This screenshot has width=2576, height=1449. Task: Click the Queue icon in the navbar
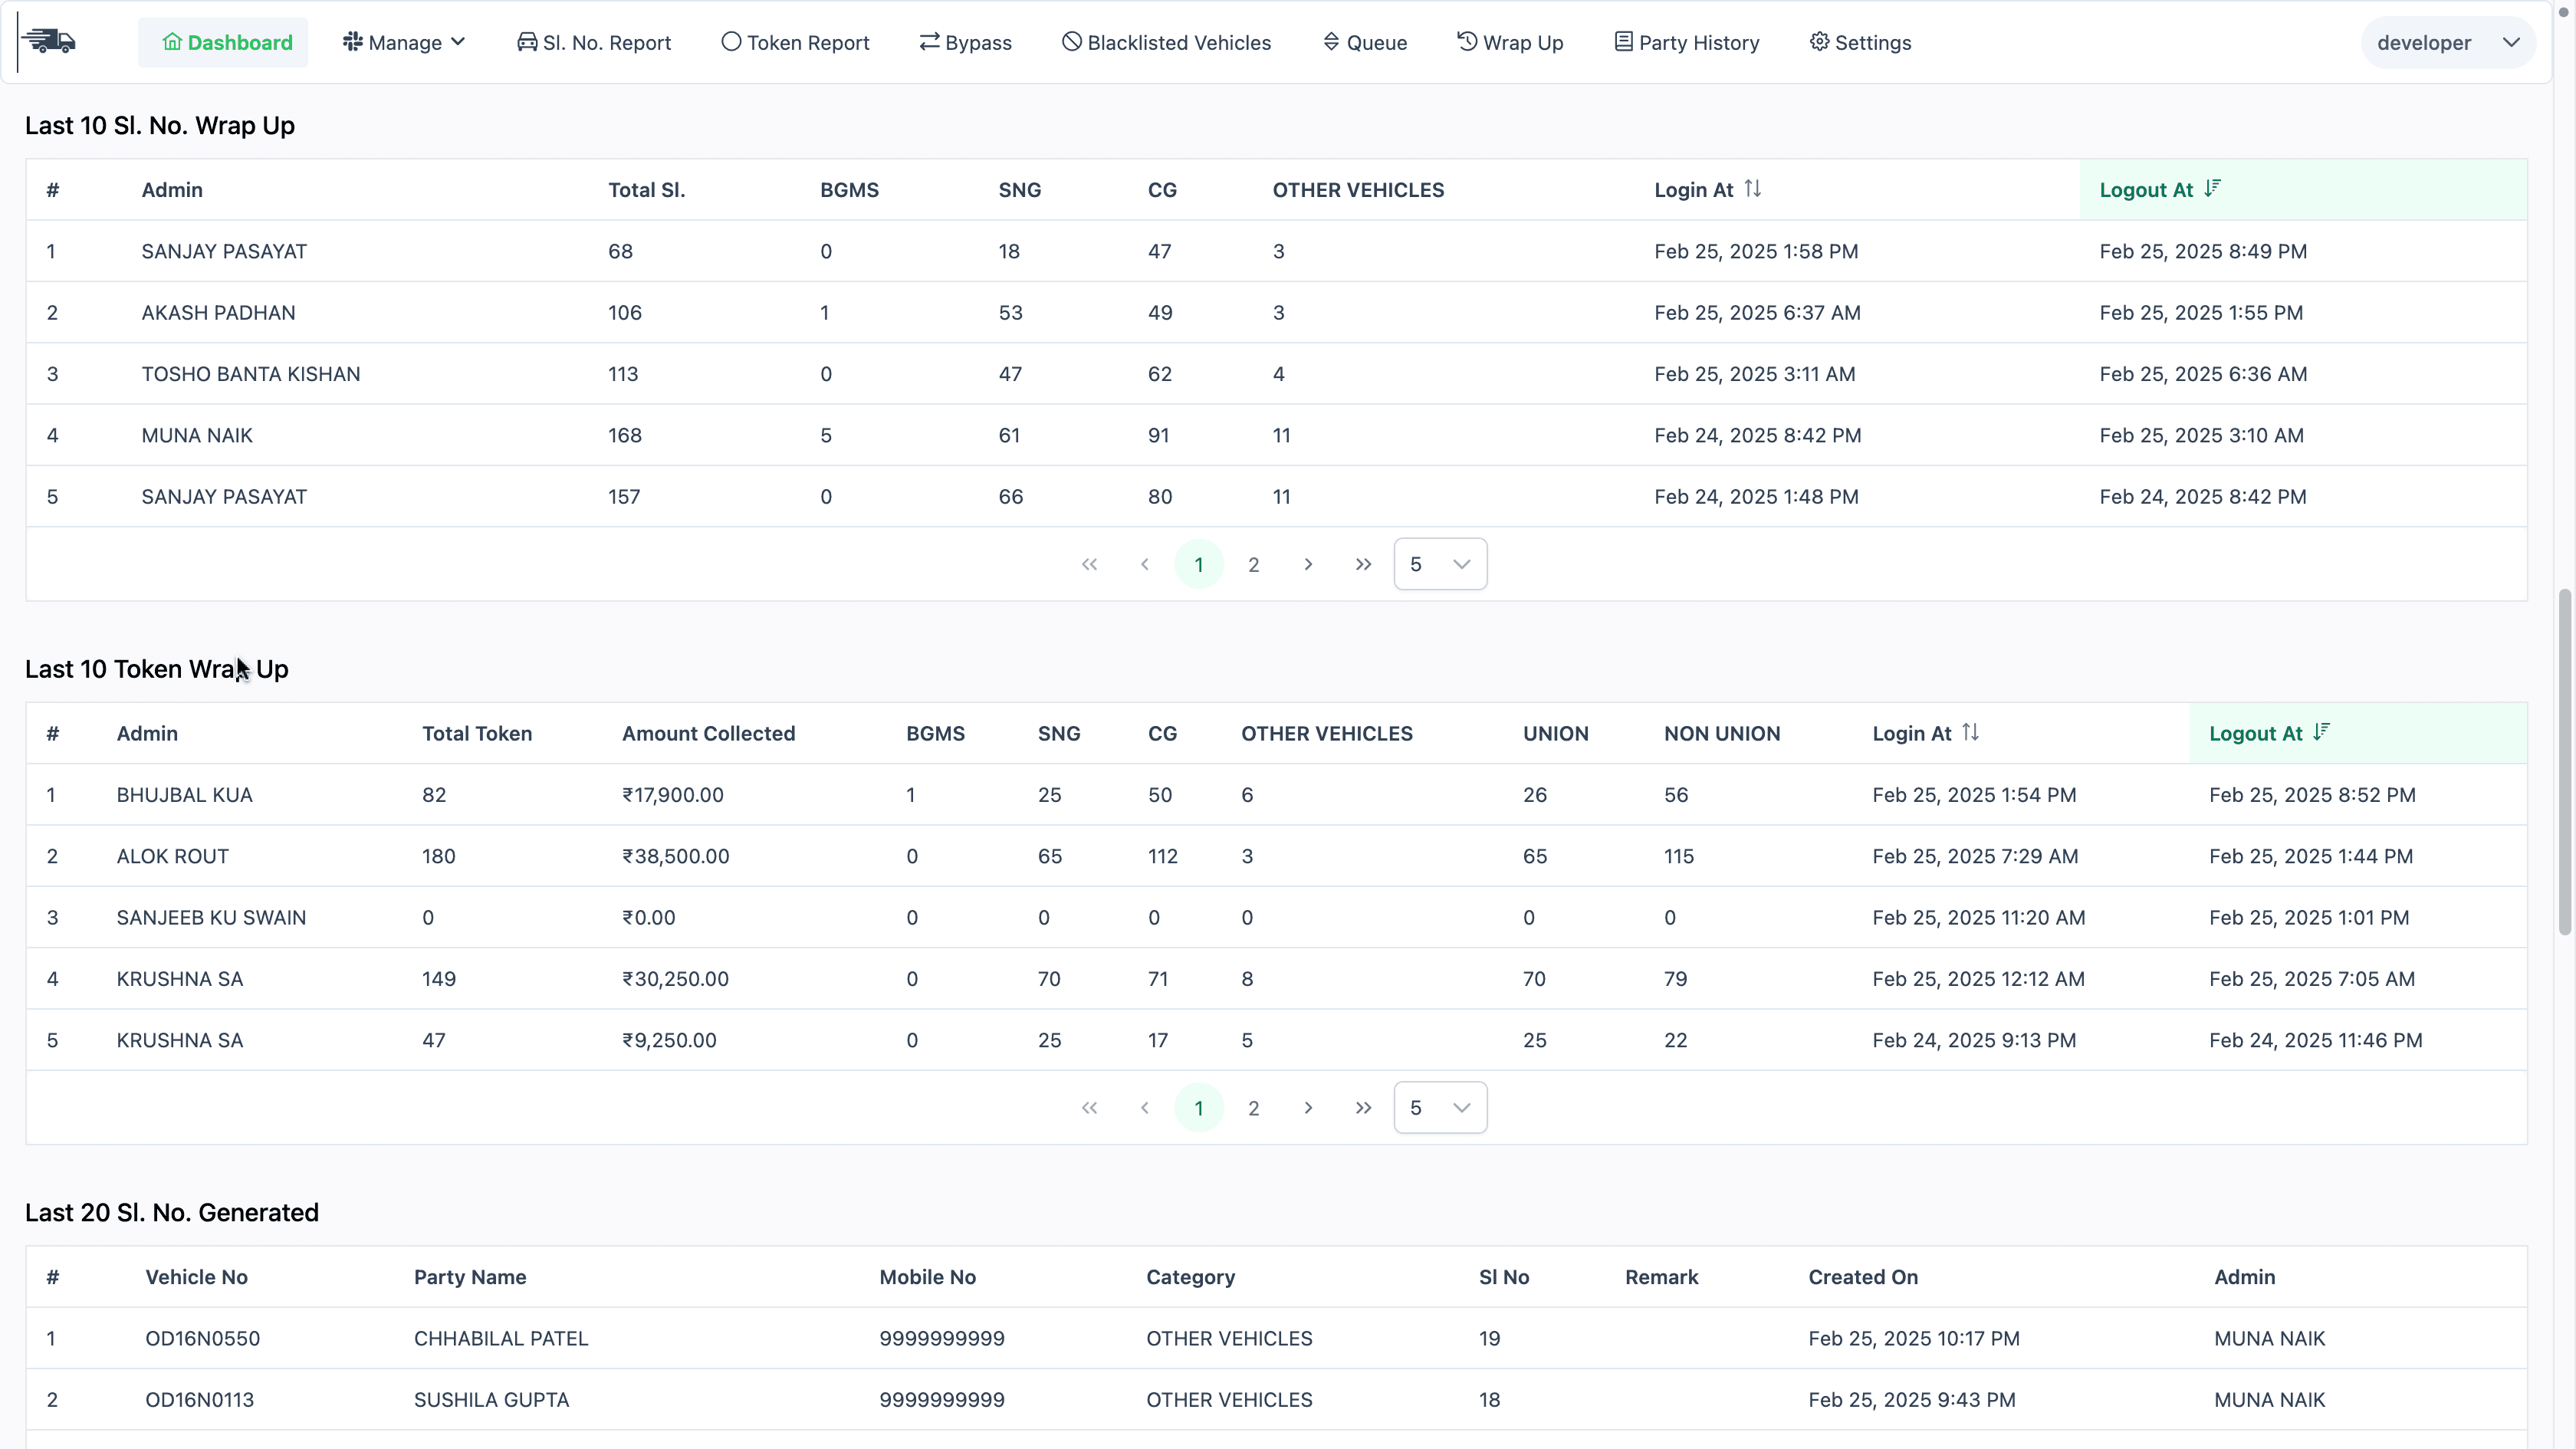tap(1330, 42)
